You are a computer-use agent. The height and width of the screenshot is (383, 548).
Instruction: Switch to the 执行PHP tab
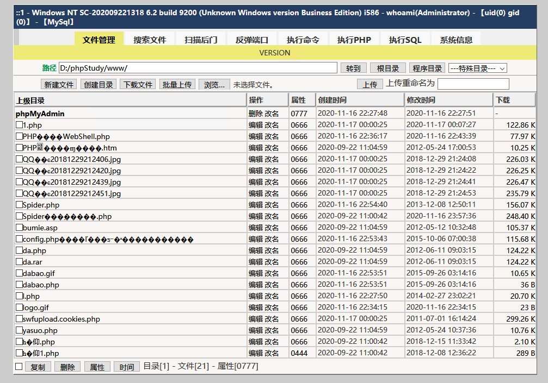(x=354, y=40)
